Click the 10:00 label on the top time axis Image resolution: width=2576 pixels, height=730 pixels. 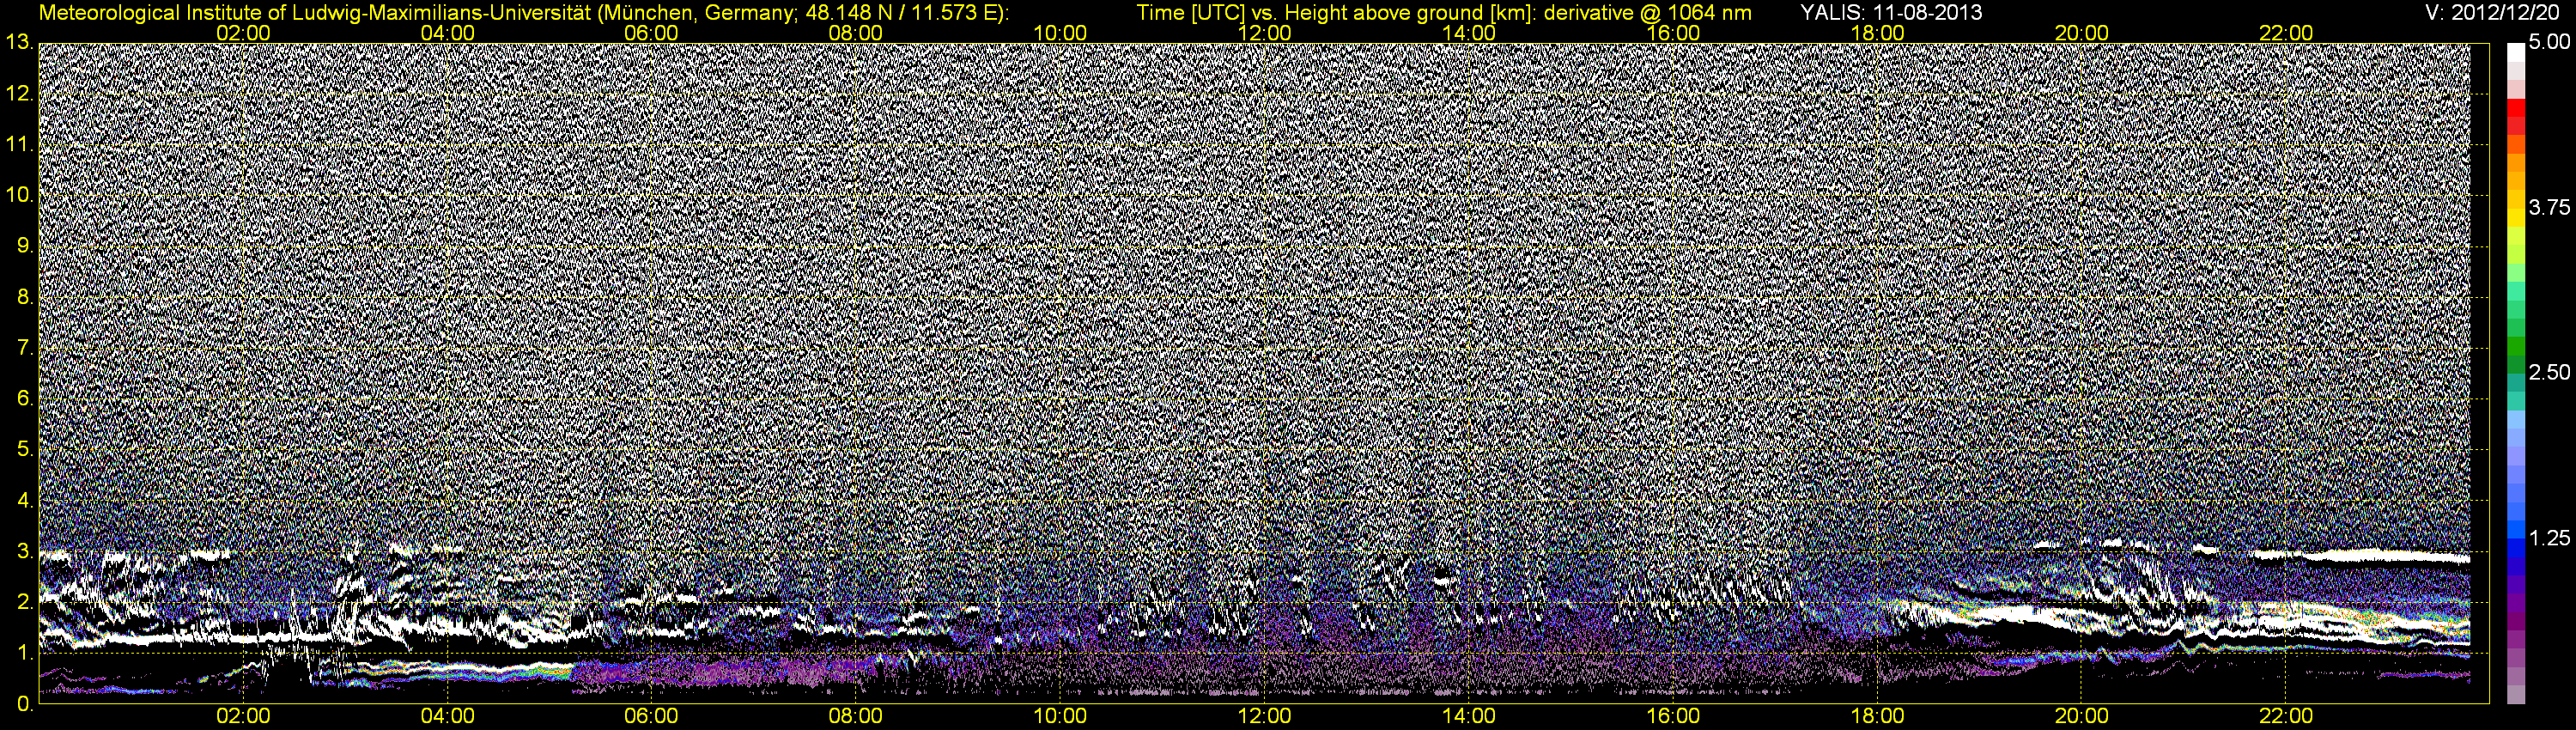click(1060, 33)
